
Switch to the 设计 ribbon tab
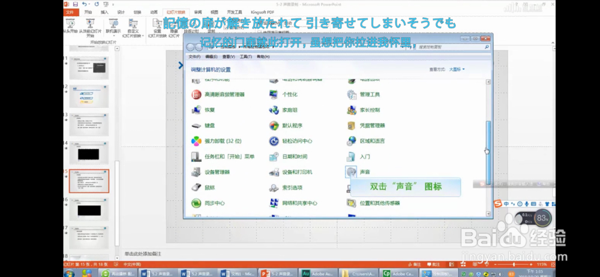121,12
